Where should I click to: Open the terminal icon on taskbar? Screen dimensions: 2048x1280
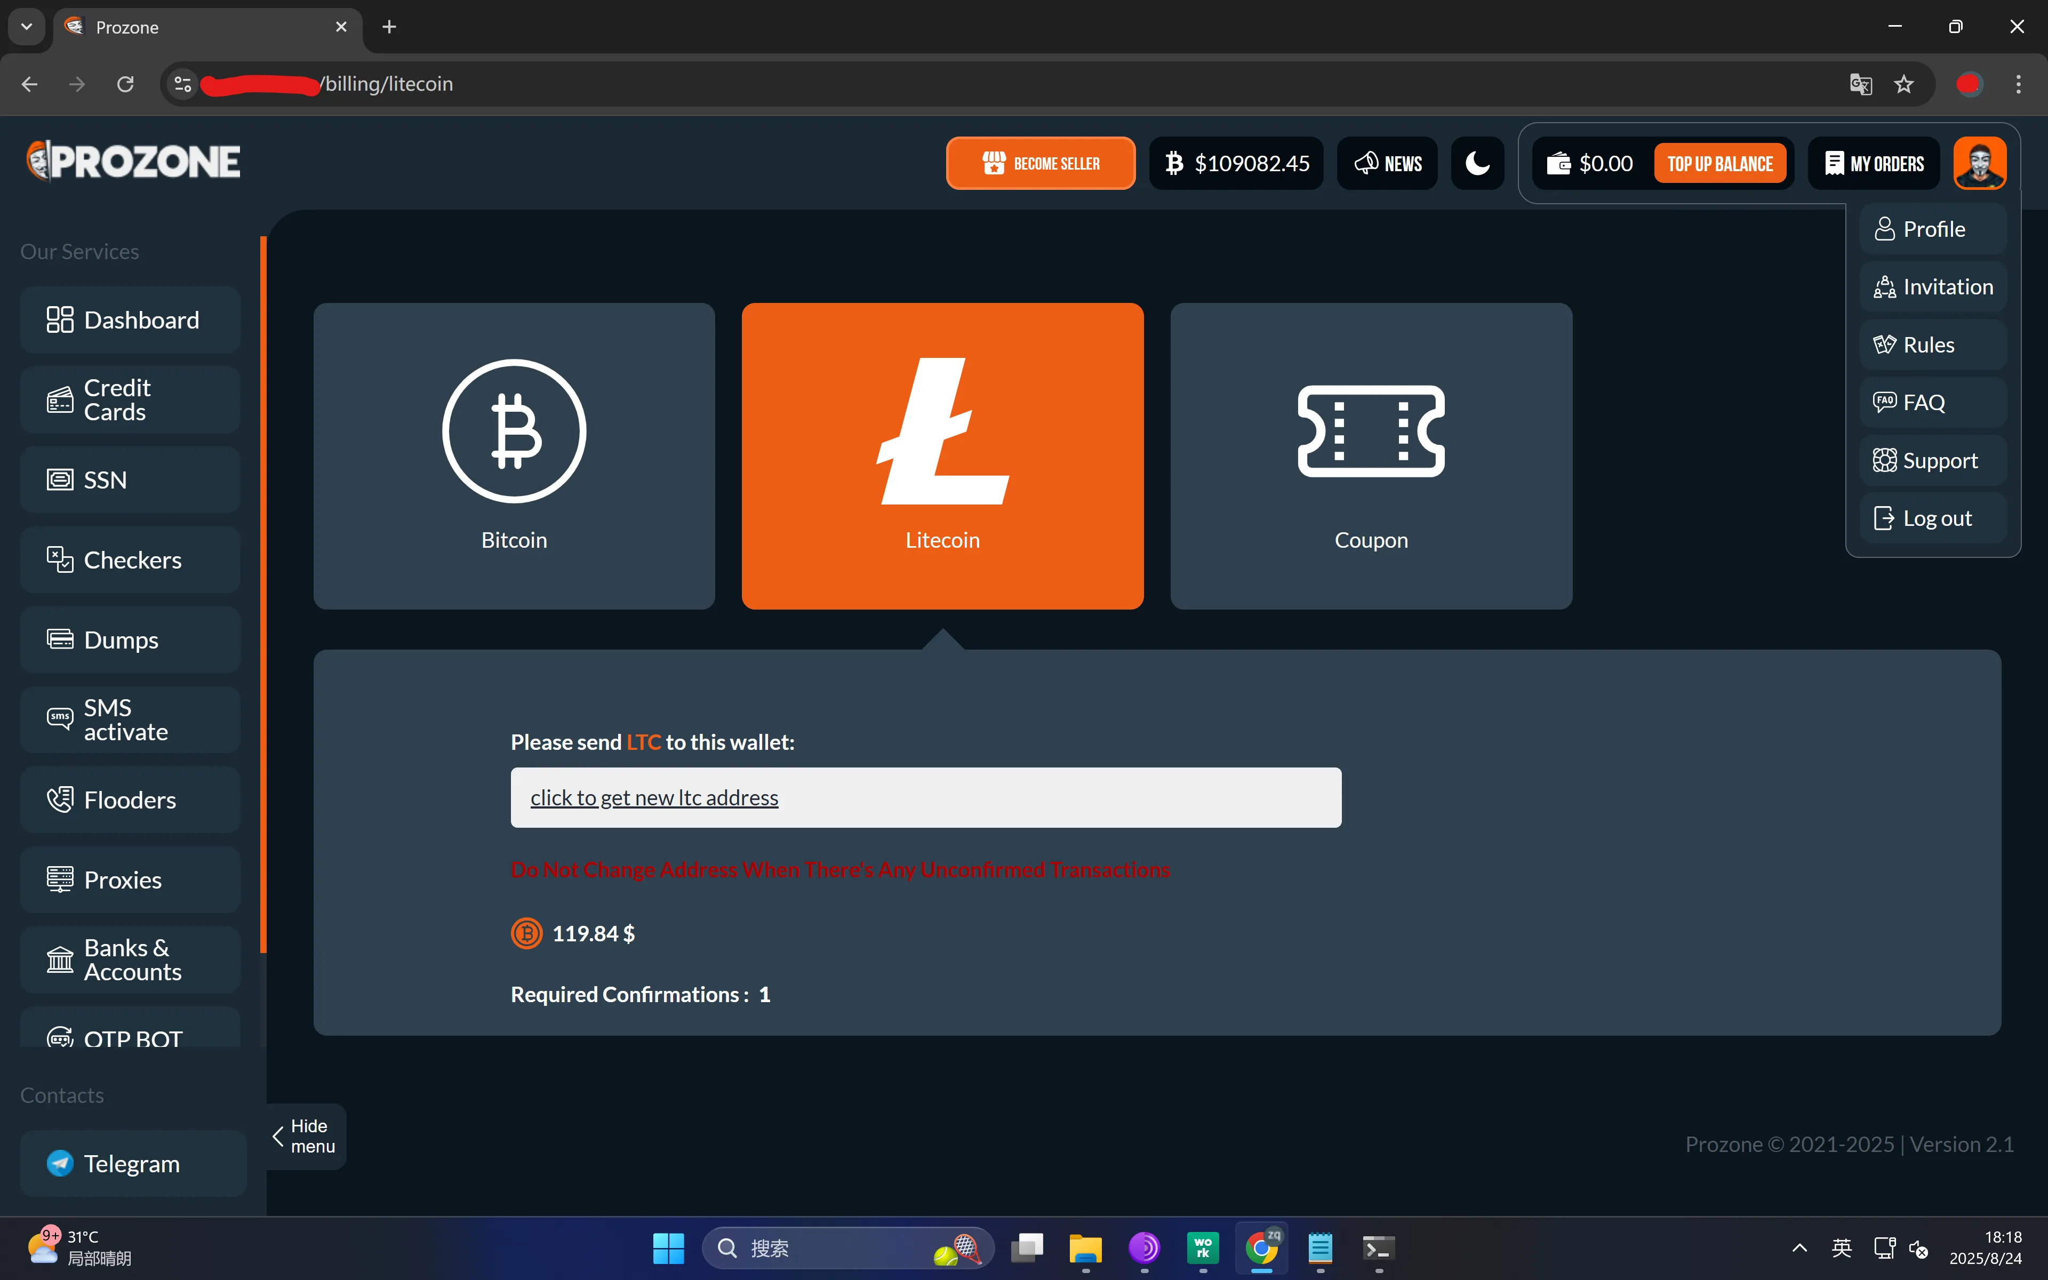[1379, 1248]
